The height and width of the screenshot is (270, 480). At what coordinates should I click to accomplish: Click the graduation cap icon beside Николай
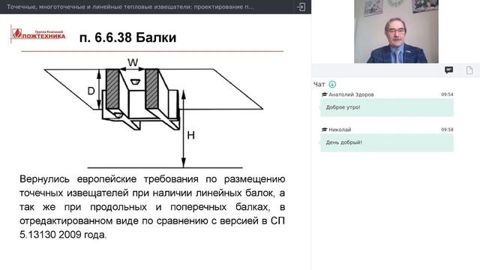click(325, 130)
